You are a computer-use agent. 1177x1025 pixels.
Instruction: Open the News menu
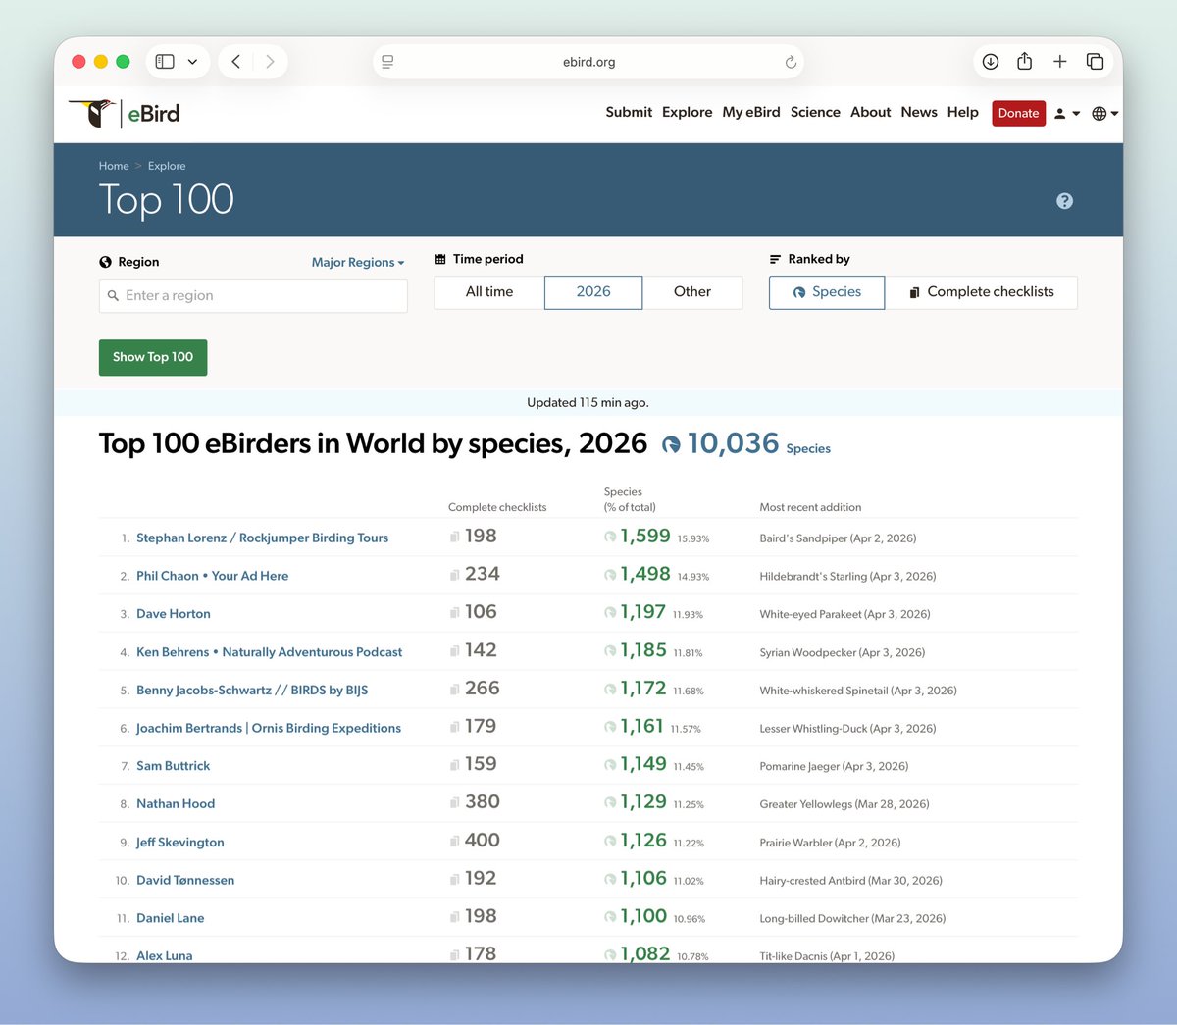[919, 112]
